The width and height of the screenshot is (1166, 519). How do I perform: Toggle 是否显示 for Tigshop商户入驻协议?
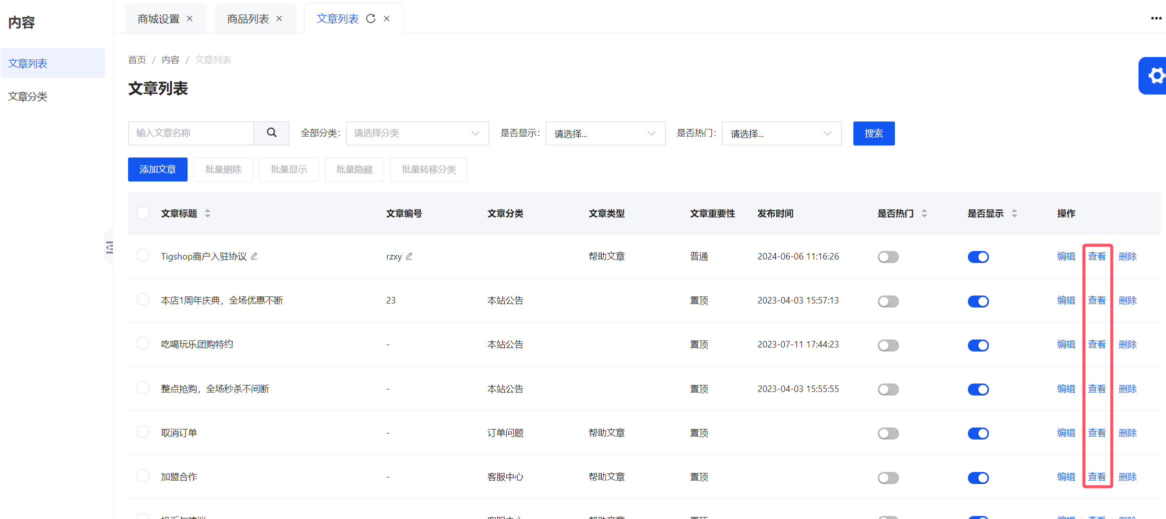978,257
